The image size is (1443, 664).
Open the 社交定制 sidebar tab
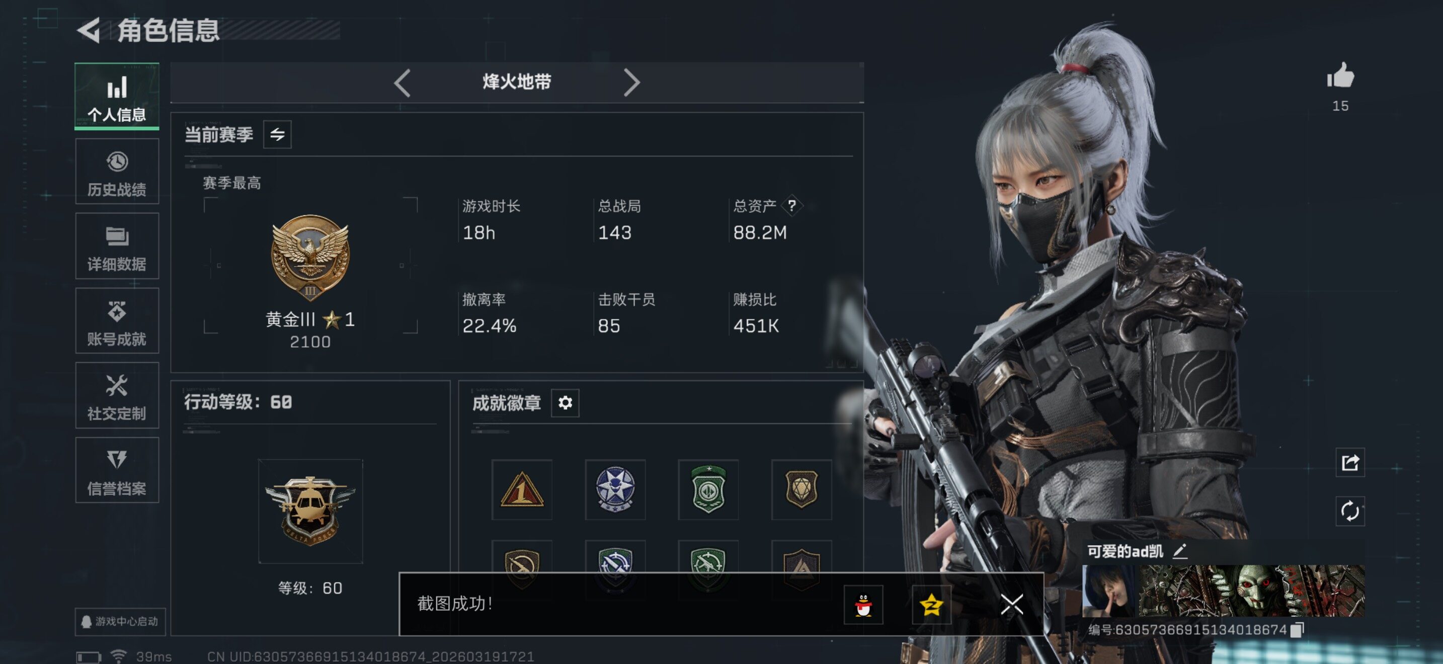pos(117,396)
